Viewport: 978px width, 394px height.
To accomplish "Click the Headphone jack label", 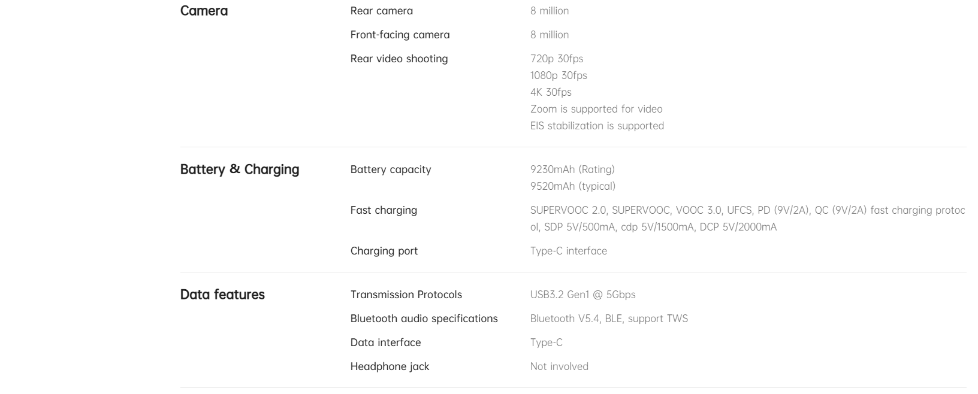I will tap(390, 366).
